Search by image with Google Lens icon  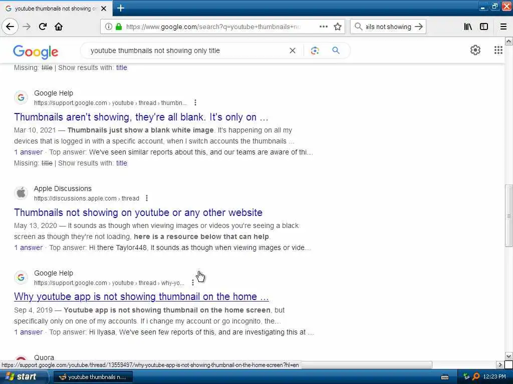[x=315, y=50]
